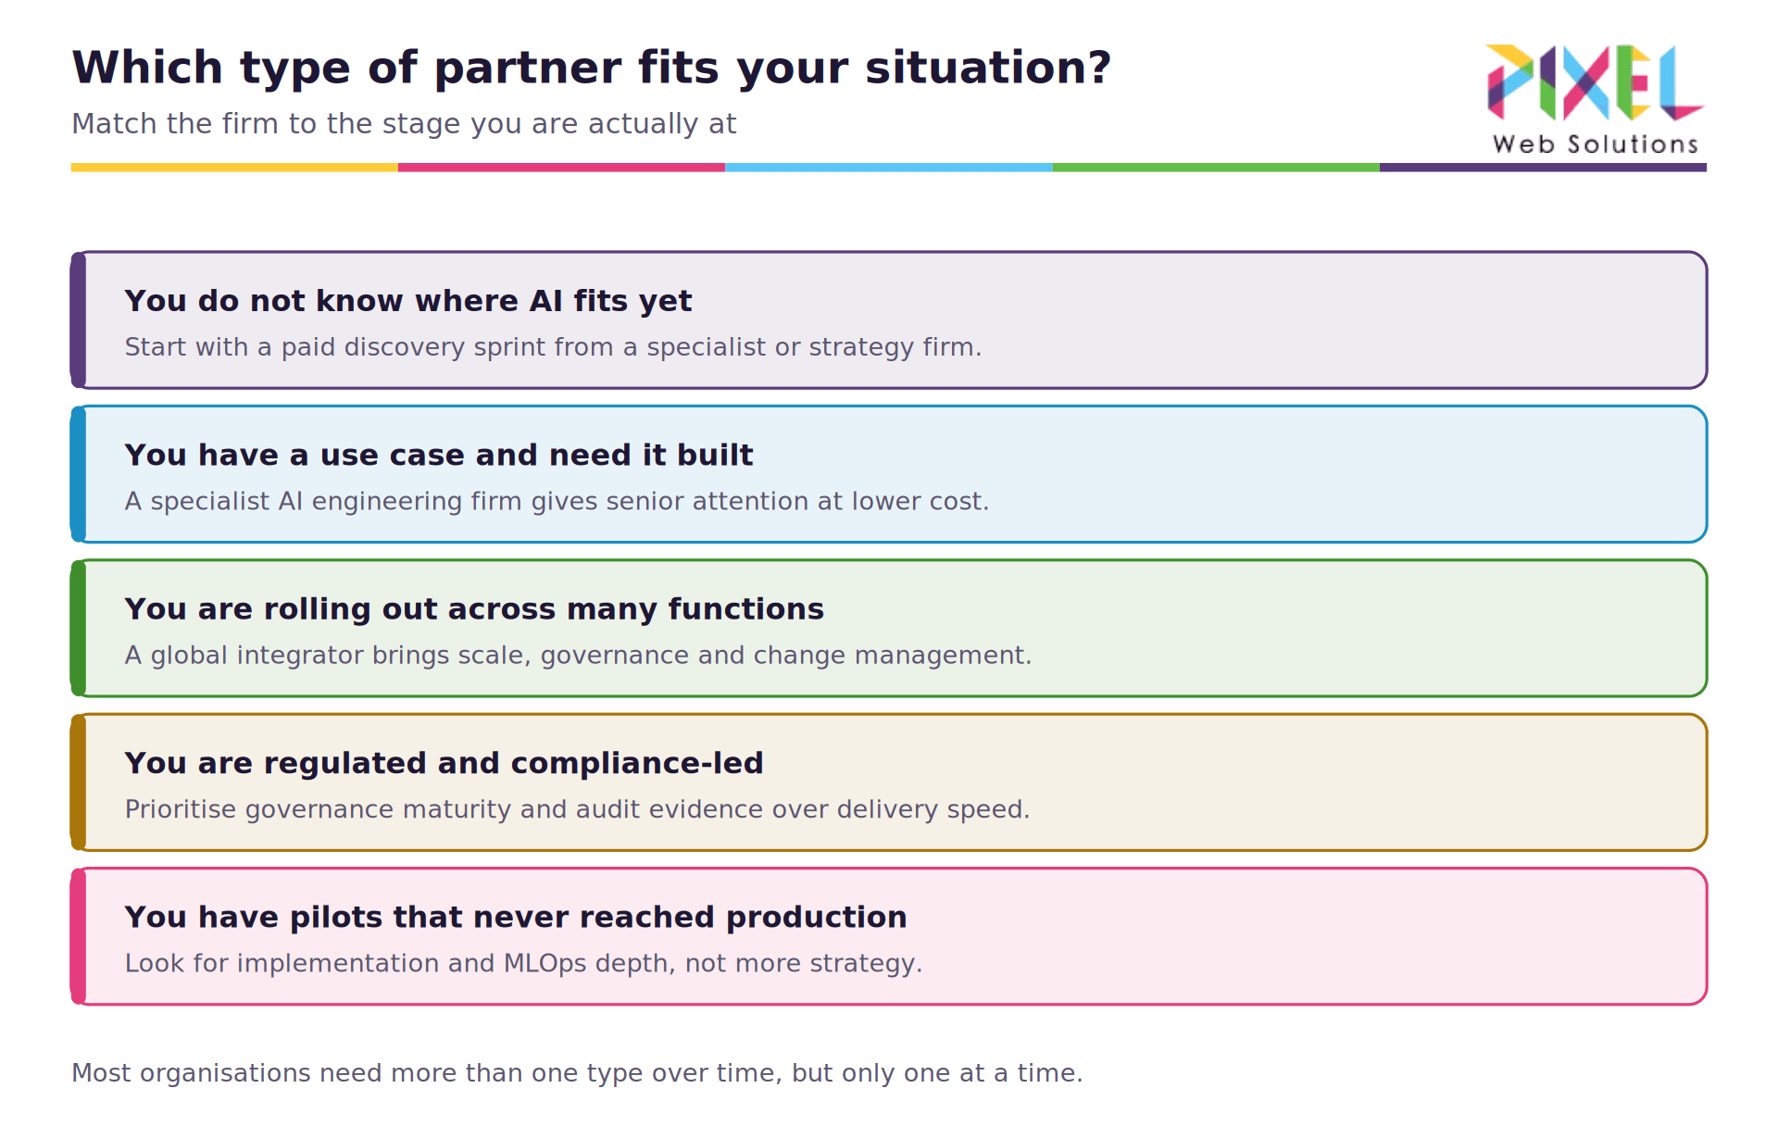Screen dimensions: 1778x1126
Task: Click the pink accent bar on fifth card
Action: click(79, 936)
